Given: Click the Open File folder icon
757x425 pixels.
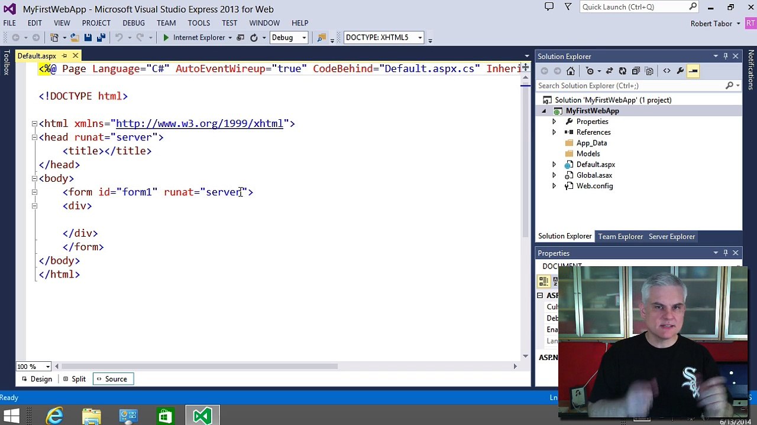Looking at the screenshot, I should (75, 38).
